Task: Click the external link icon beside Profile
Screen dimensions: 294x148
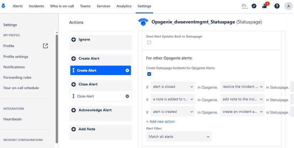Action: pyautogui.click(x=45, y=46)
